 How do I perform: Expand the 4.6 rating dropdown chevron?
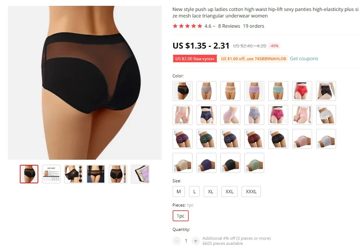click(x=214, y=26)
